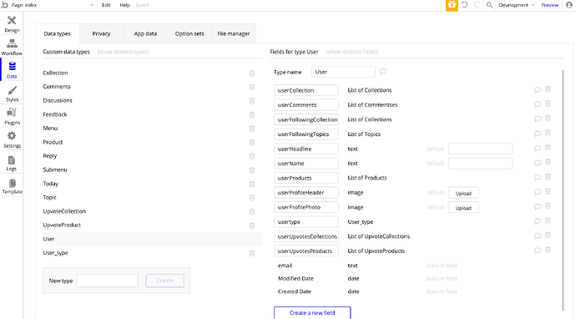Add a comment to userComments field
Screen dimensions: 576x319
click(x=538, y=104)
